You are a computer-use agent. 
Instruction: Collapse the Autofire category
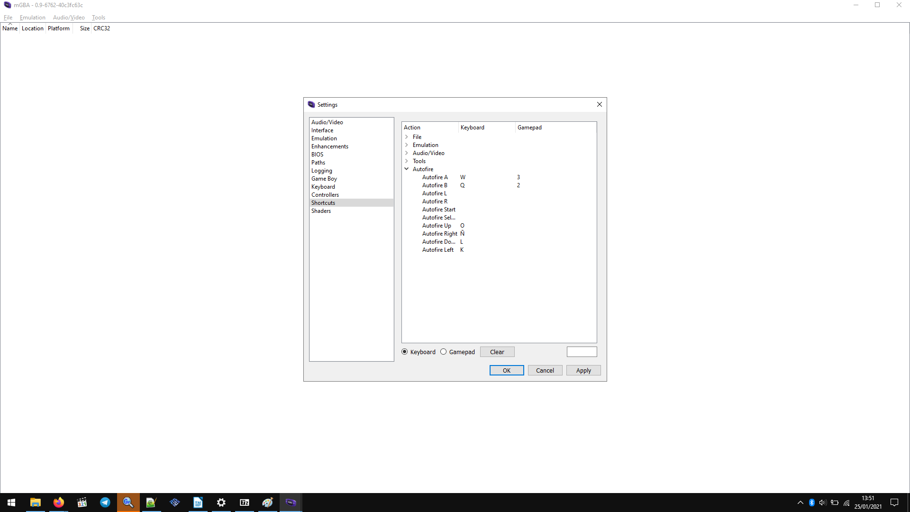[x=407, y=169]
